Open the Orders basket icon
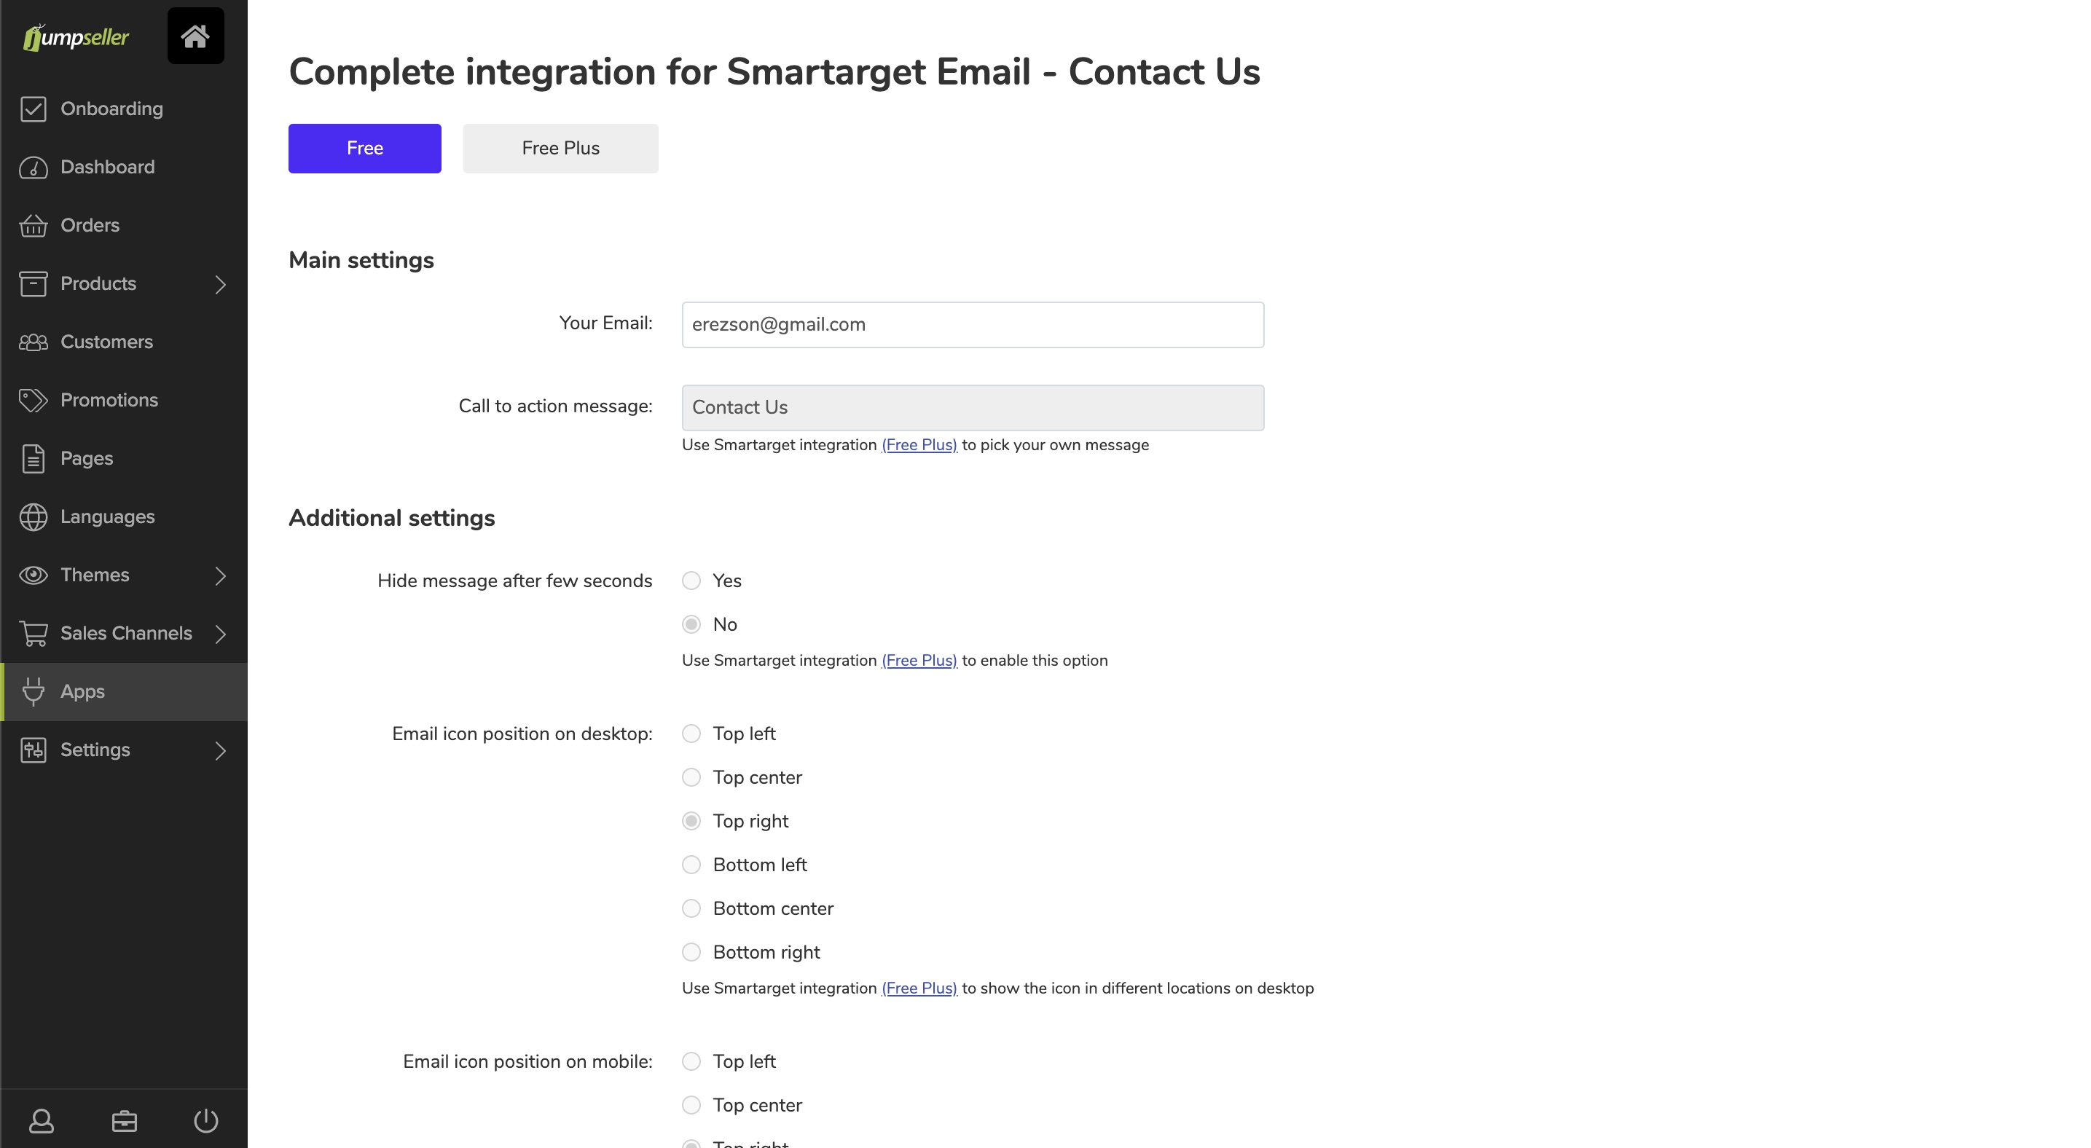 34,226
